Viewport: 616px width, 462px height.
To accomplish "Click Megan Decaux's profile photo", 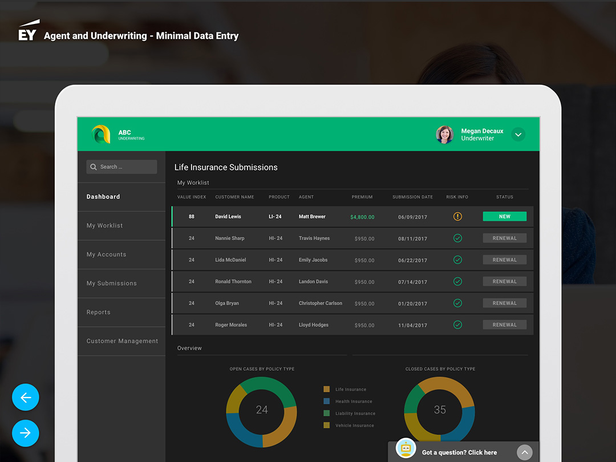I will point(444,135).
